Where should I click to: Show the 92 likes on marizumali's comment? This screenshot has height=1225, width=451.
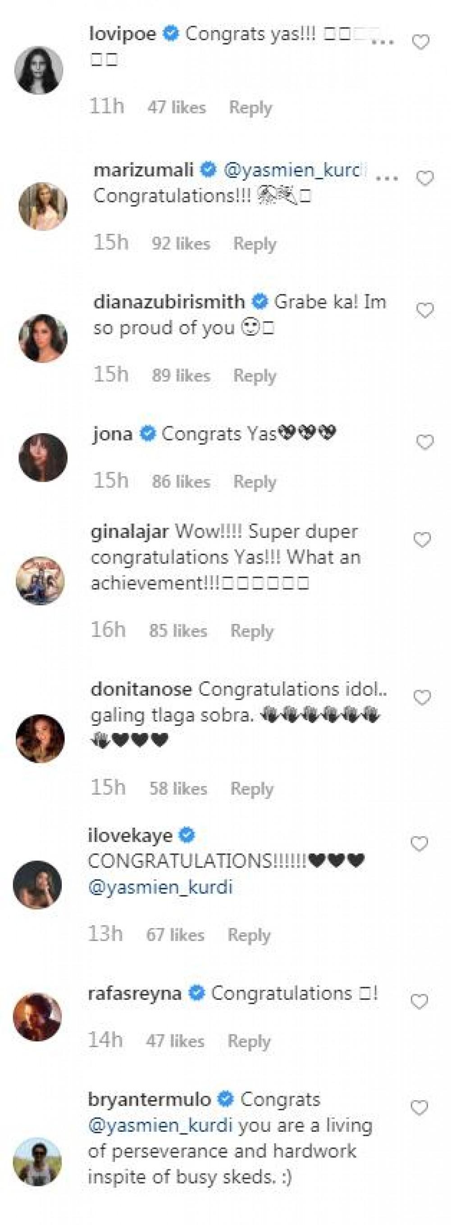[x=181, y=243]
